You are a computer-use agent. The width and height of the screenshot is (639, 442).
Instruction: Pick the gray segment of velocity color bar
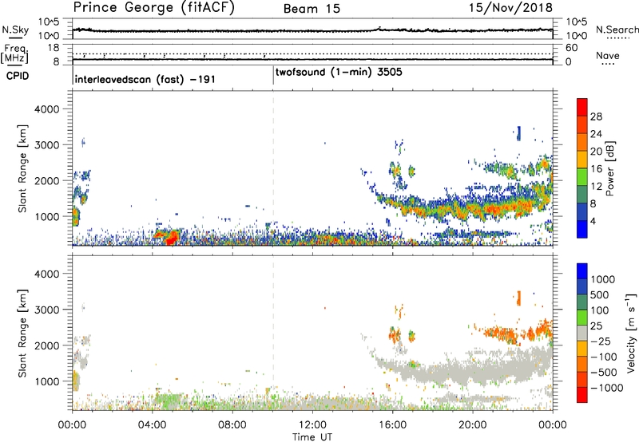(582, 333)
